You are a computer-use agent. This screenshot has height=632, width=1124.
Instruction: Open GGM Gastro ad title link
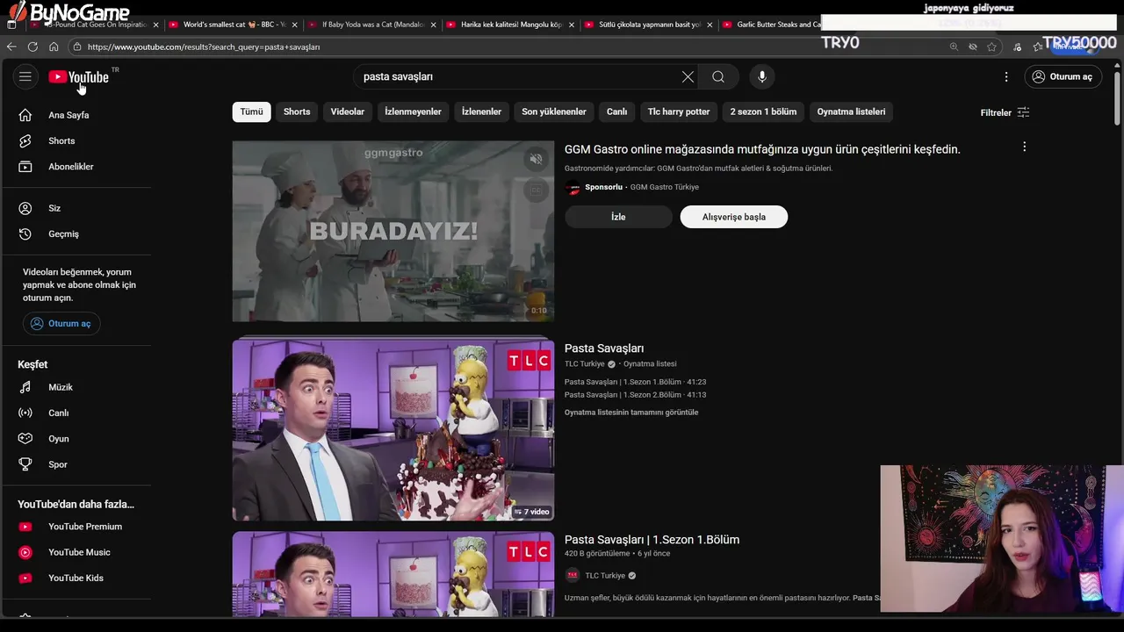(x=762, y=149)
